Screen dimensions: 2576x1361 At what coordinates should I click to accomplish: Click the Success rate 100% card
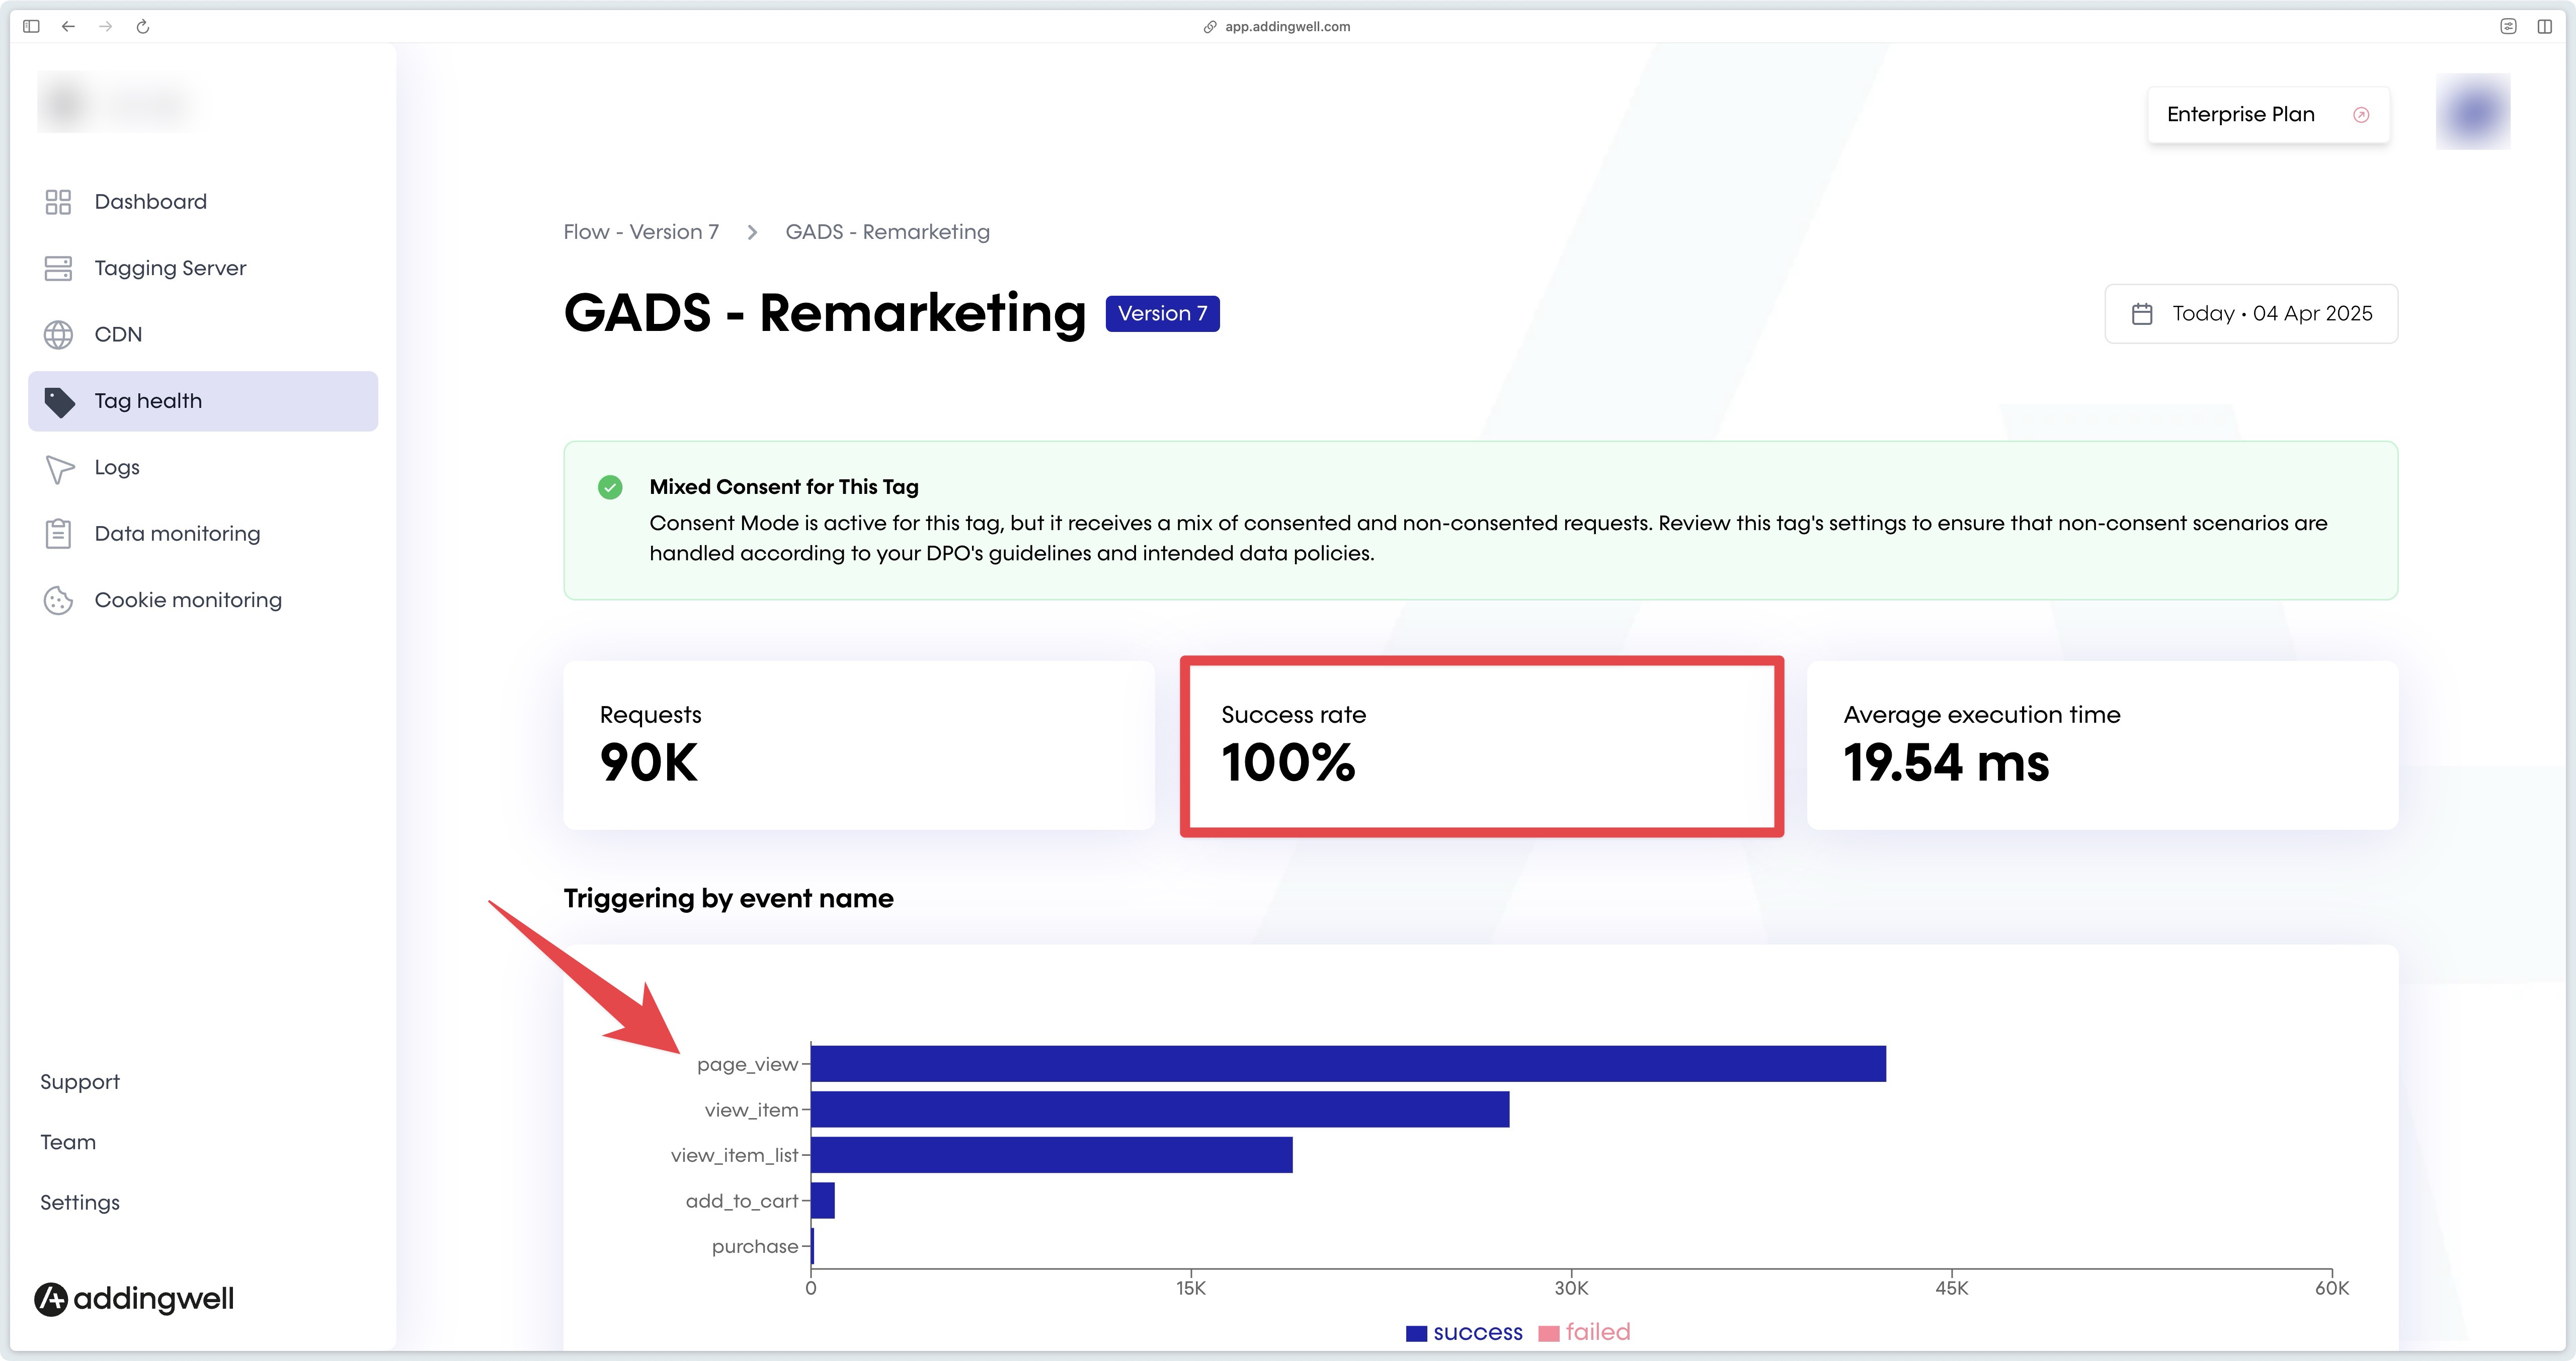tap(1482, 746)
